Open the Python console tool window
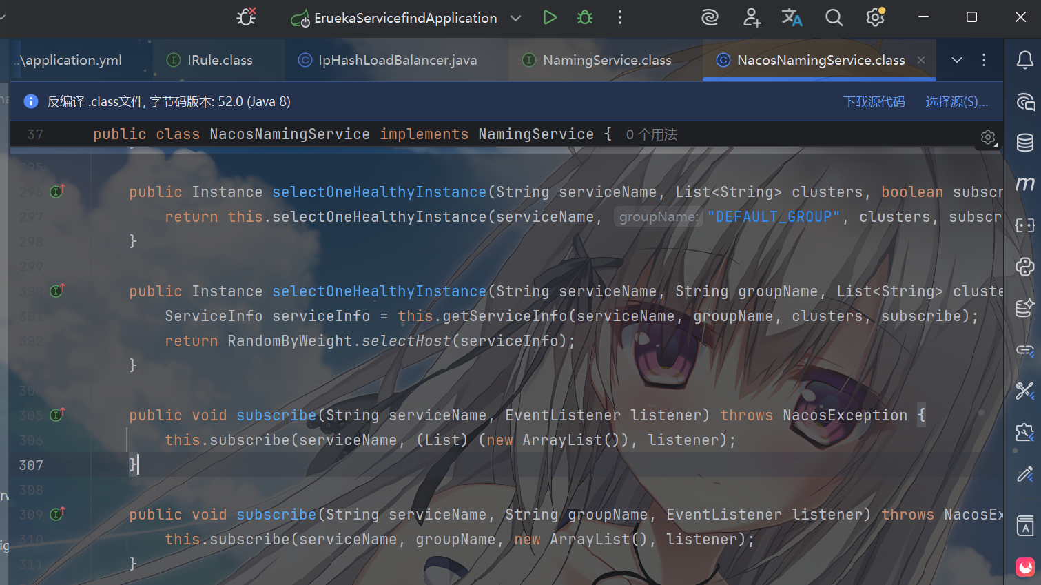1041x585 pixels. tap(1025, 267)
